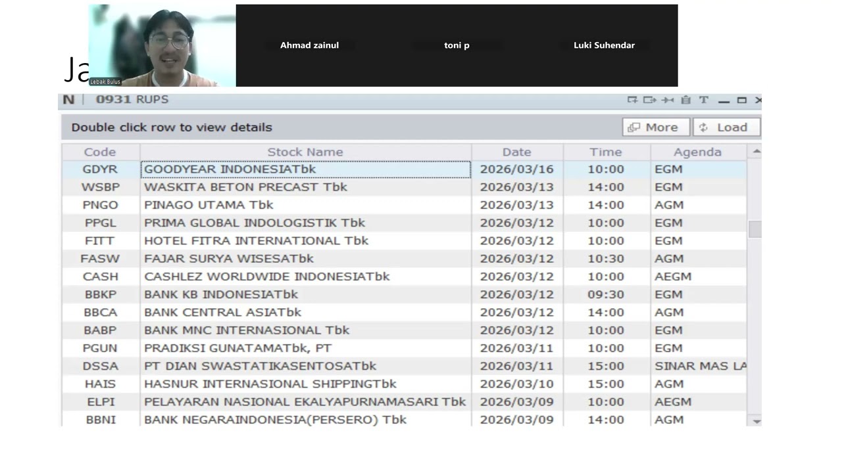Select PT DIAN SWASTATIKASENTOSATbk row
The image size is (842, 473).
point(305,366)
